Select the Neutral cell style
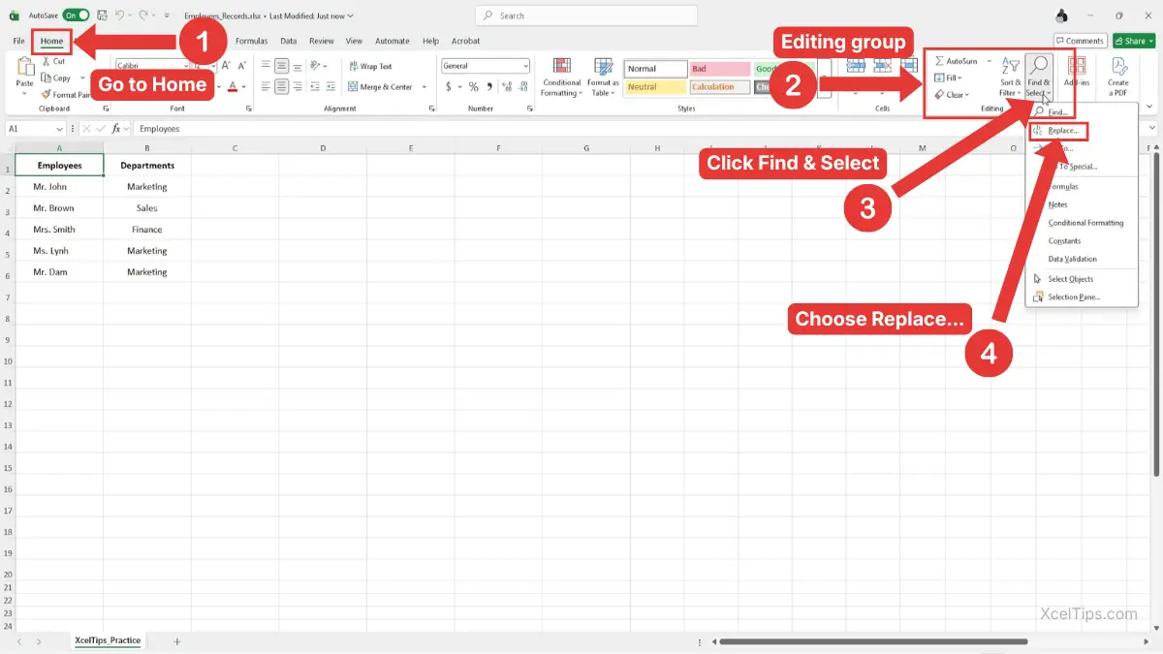Image resolution: width=1163 pixels, height=654 pixels. click(x=655, y=86)
